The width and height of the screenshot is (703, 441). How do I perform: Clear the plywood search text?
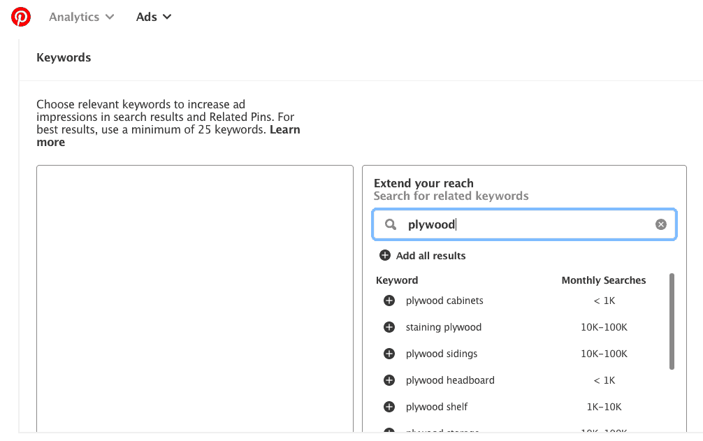(x=661, y=224)
